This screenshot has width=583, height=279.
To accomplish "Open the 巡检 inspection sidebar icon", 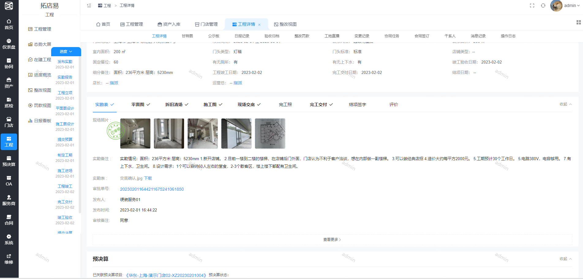I will [x=9, y=102].
